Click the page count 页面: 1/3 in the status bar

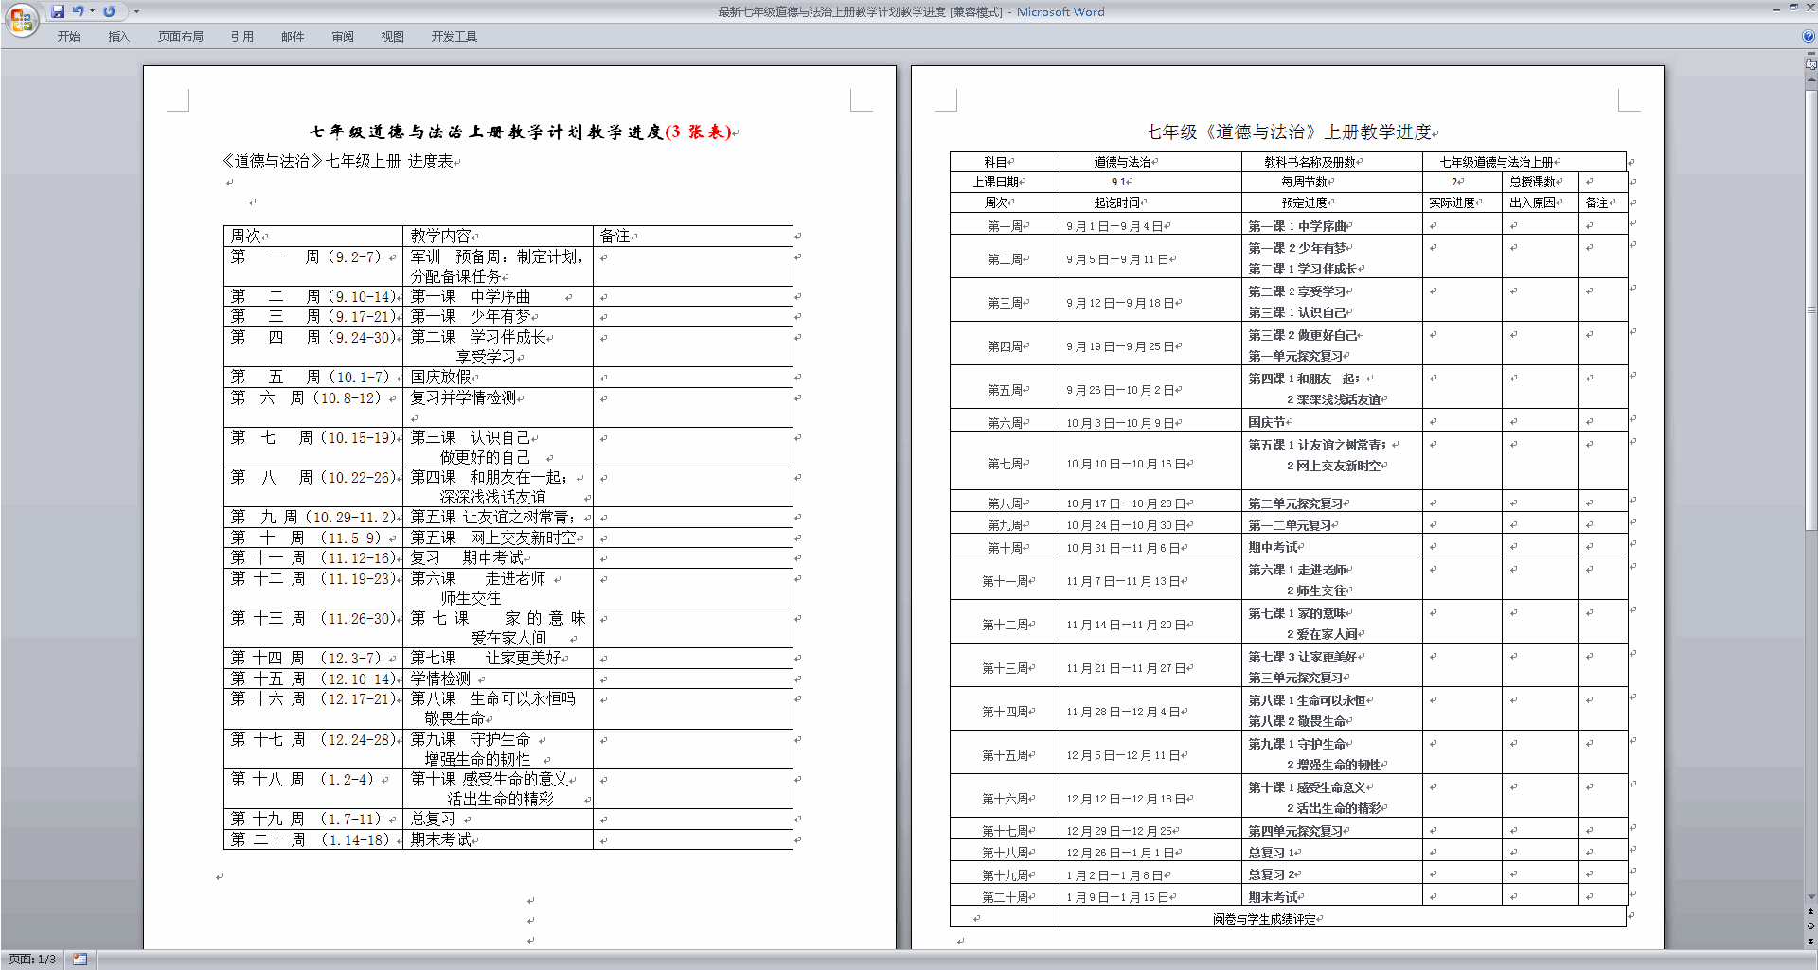click(32, 960)
